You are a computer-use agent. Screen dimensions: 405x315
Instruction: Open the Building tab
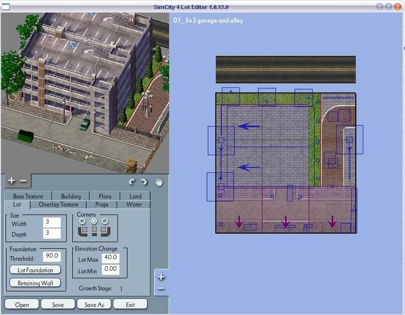point(71,196)
